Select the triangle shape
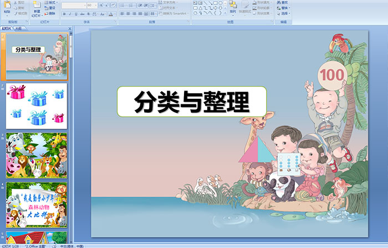This screenshot has width=388, height=248. [201, 8]
